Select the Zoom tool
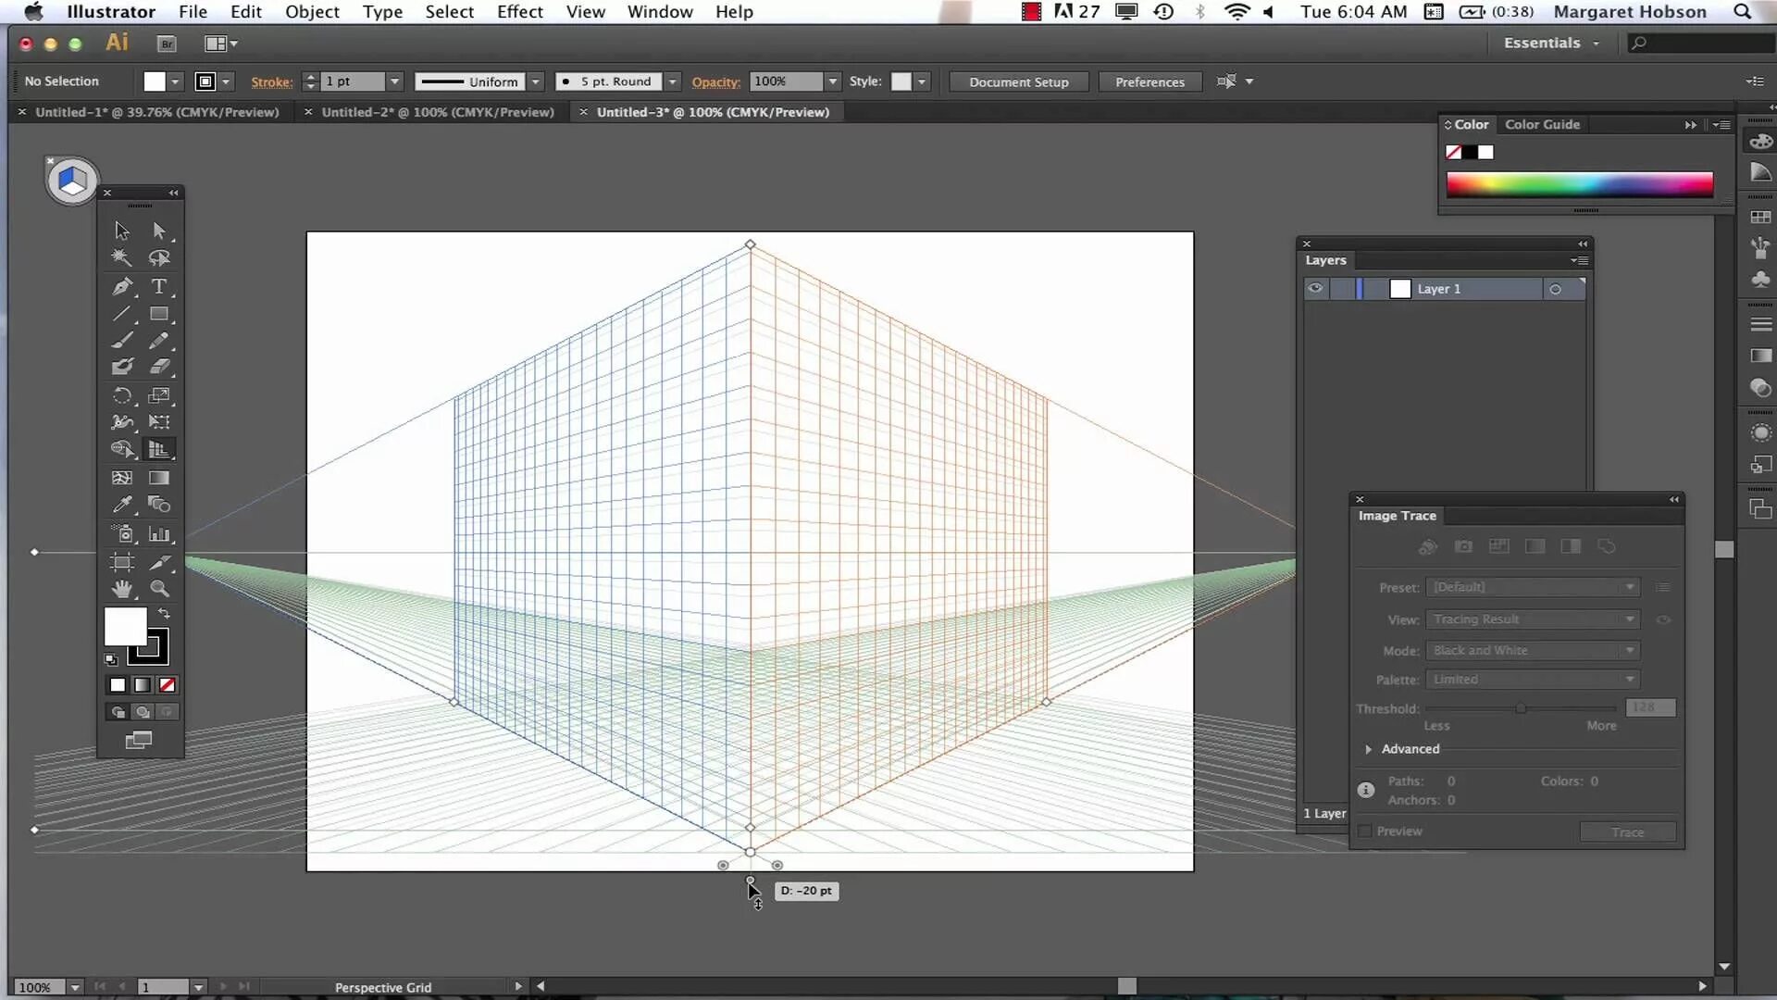Viewport: 1777px width, 1000px height. pyautogui.click(x=159, y=588)
